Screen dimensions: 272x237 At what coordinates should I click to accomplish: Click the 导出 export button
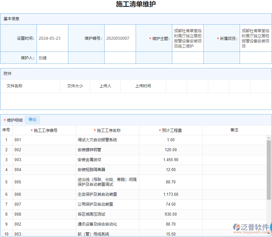(32, 120)
